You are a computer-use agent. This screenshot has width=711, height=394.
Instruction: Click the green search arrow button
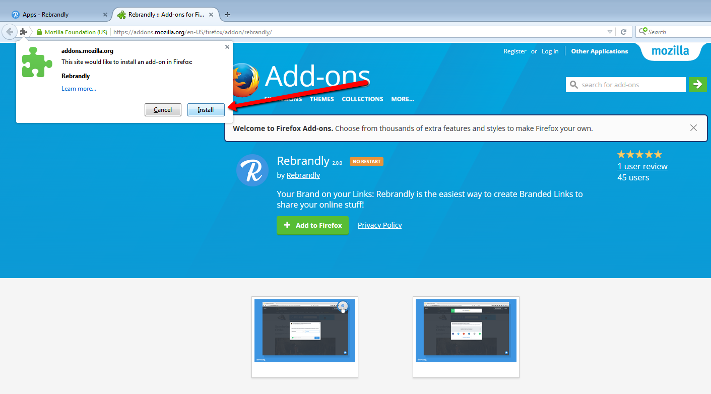(x=697, y=85)
